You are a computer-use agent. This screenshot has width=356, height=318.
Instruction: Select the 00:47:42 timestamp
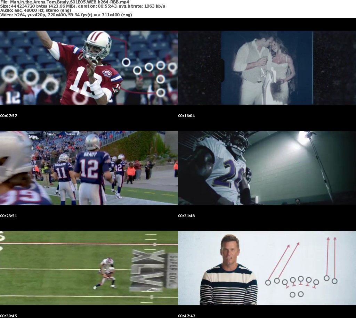pyautogui.click(x=187, y=316)
